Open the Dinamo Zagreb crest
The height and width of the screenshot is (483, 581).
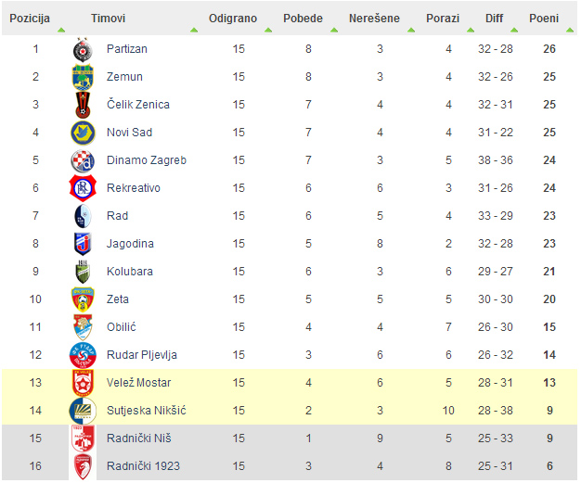pyautogui.click(x=83, y=160)
